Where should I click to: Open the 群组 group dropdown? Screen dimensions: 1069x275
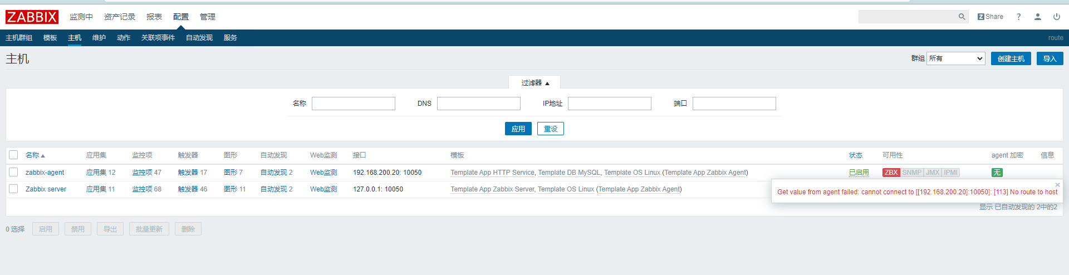pos(956,58)
